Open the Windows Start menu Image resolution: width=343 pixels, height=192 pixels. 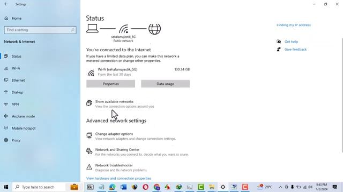click(x=6, y=187)
